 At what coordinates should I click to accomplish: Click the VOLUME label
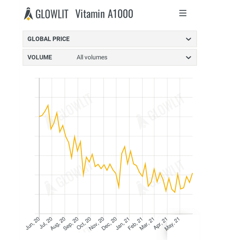coord(40,57)
